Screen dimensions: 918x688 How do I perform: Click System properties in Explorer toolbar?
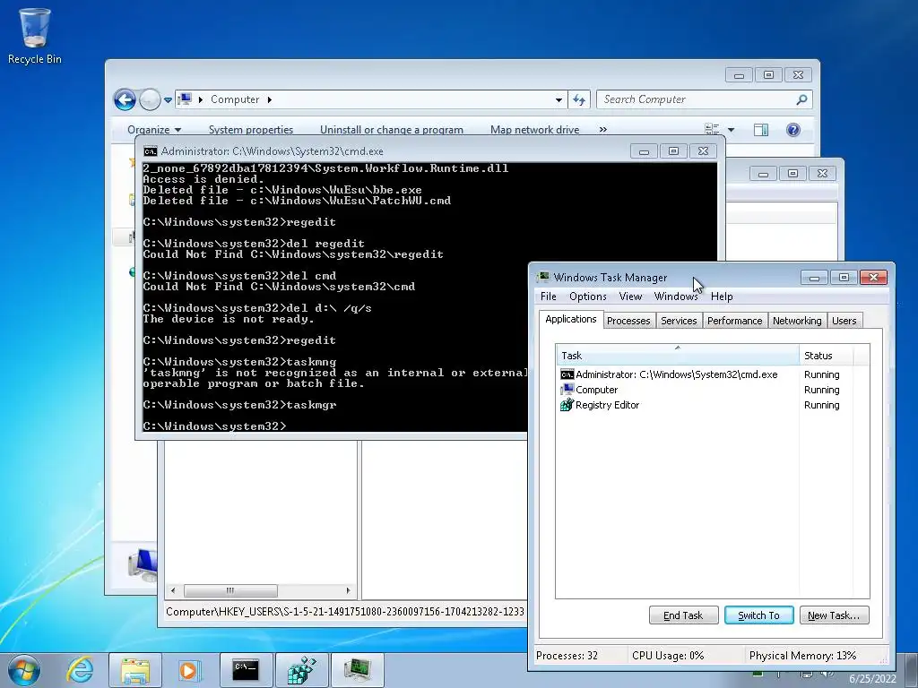point(251,129)
